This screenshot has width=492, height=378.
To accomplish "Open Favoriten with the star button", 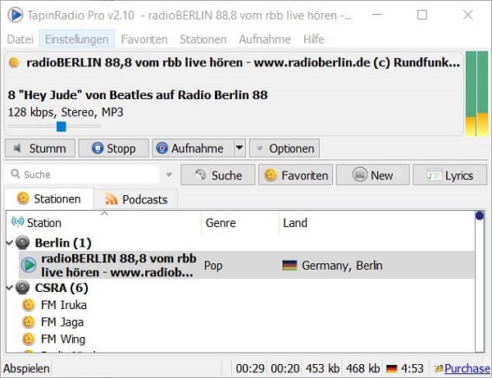I will tap(295, 175).
